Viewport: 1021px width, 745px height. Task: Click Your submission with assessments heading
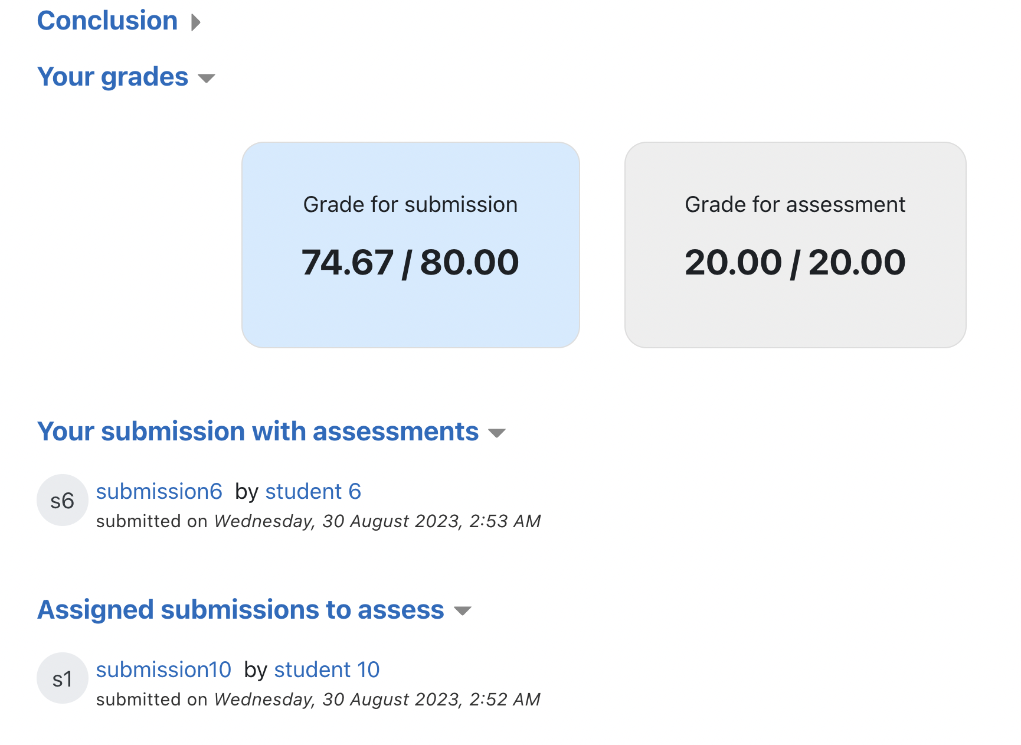258,432
